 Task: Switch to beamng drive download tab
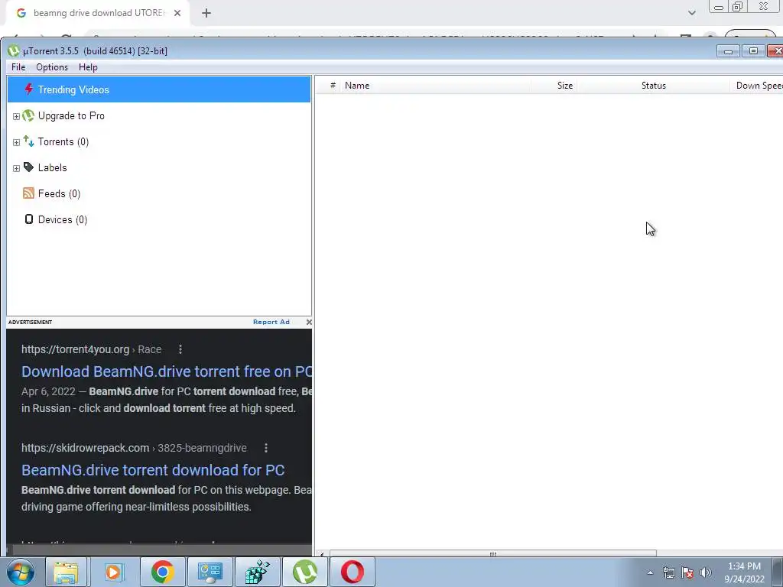98,13
